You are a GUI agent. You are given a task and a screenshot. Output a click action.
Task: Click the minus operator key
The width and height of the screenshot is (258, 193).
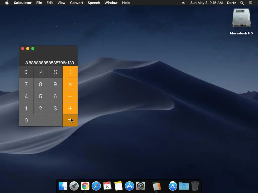pyautogui.click(x=70, y=96)
